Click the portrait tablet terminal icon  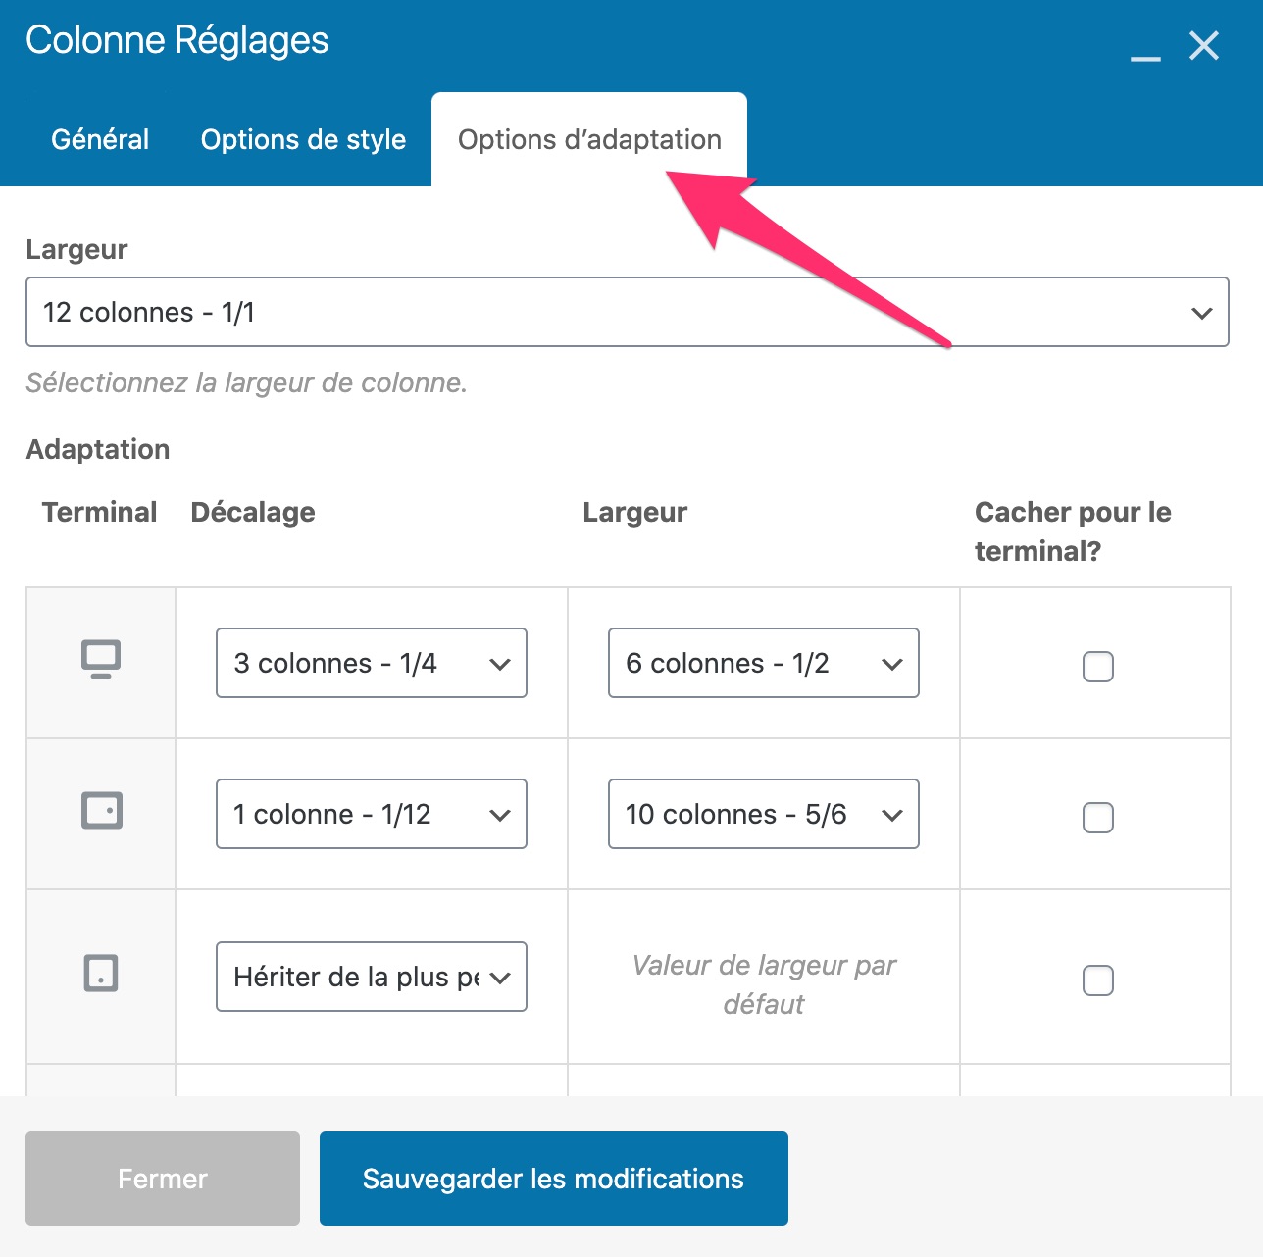(101, 974)
